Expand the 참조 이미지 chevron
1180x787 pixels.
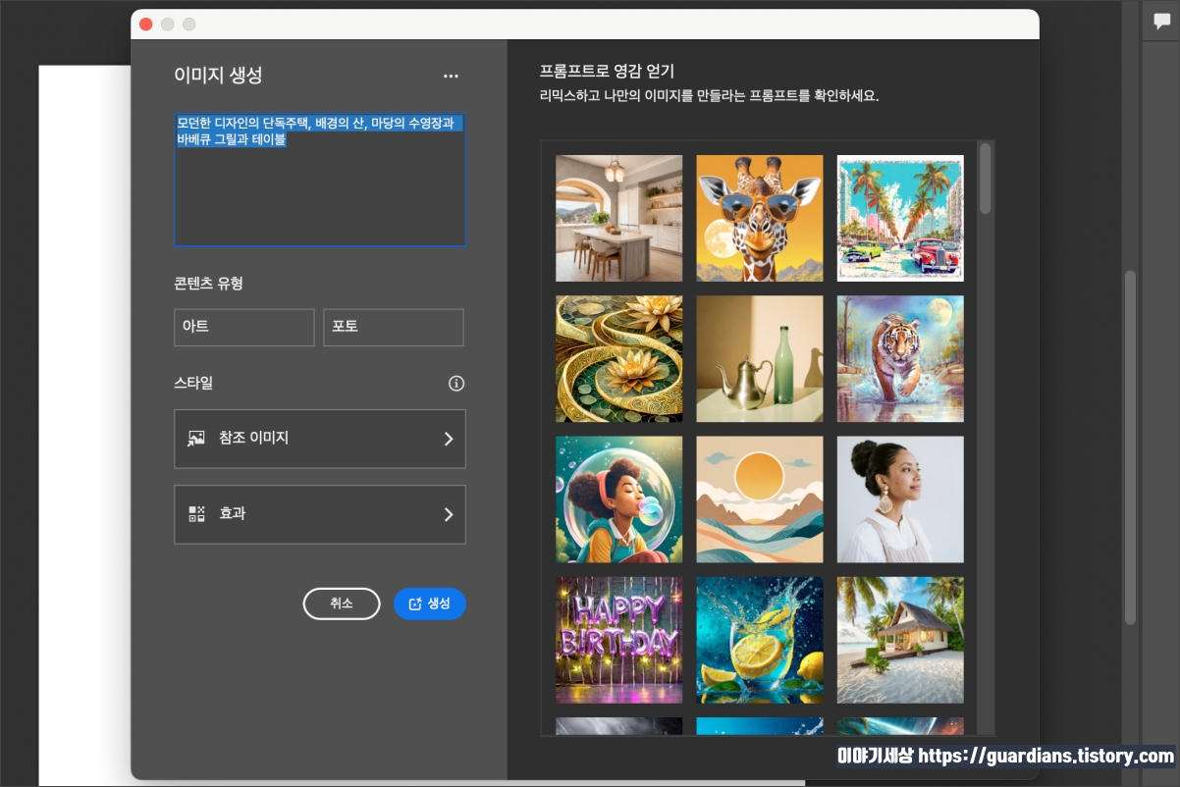pos(449,439)
